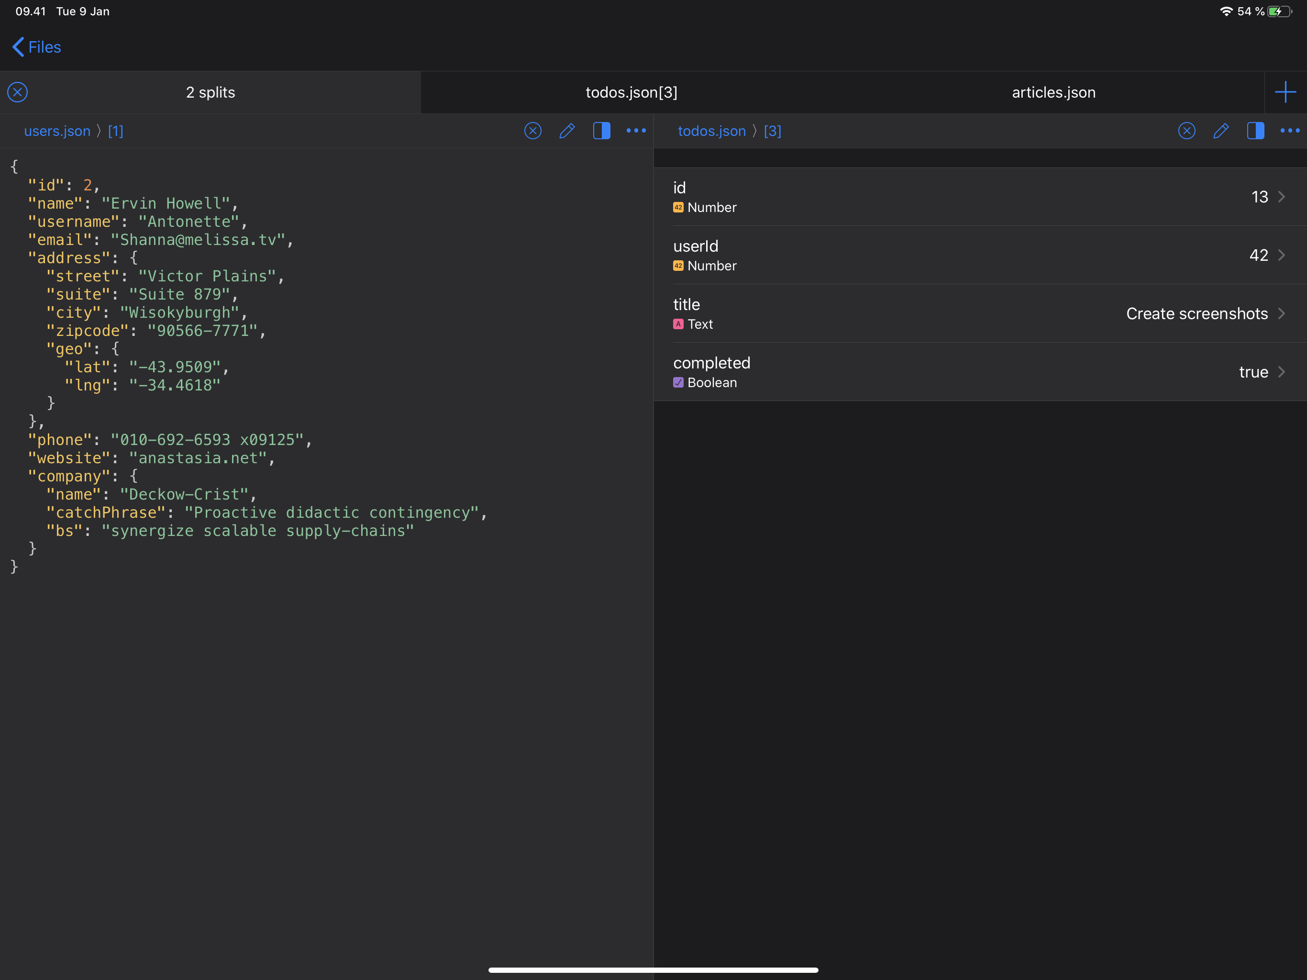
Task: Open the more options menu for users.json pane
Action: (x=636, y=131)
